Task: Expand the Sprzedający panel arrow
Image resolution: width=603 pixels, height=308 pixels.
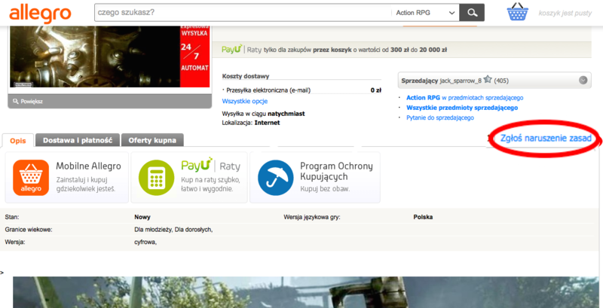Action: point(583,81)
